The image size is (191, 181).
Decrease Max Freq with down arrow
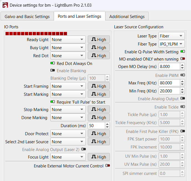182,84
